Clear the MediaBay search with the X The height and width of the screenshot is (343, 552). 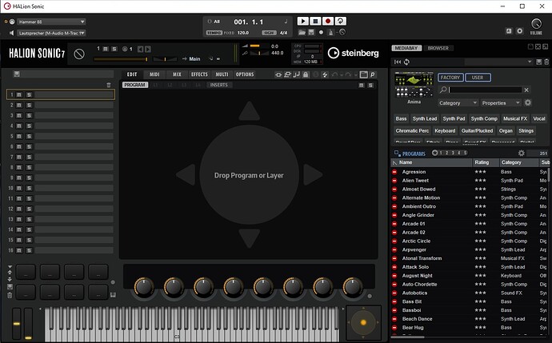tap(526, 90)
